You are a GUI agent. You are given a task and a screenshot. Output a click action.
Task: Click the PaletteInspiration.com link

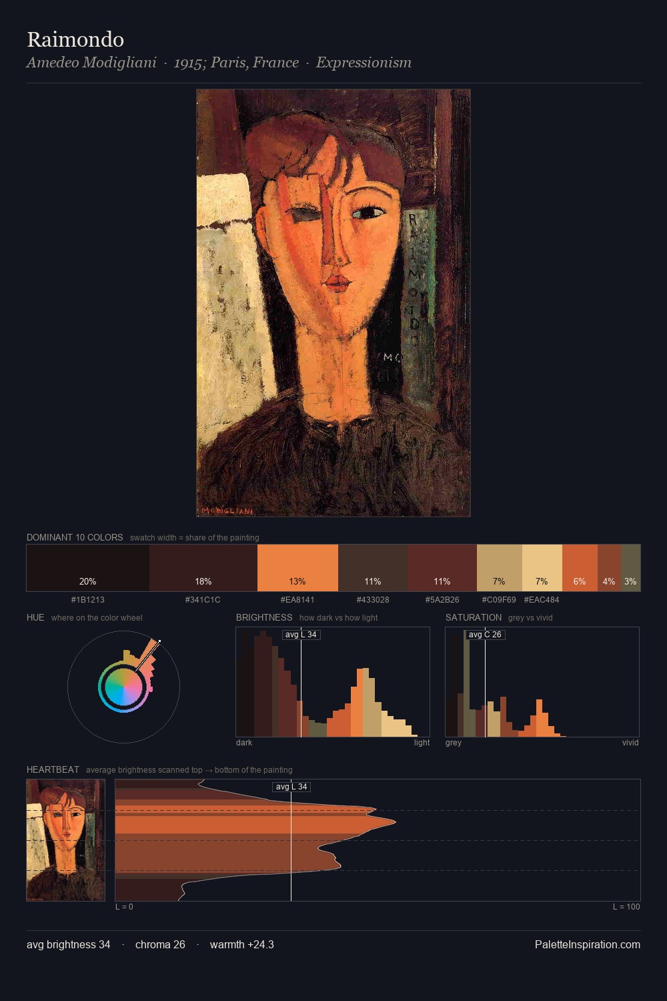[x=588, y=944]
